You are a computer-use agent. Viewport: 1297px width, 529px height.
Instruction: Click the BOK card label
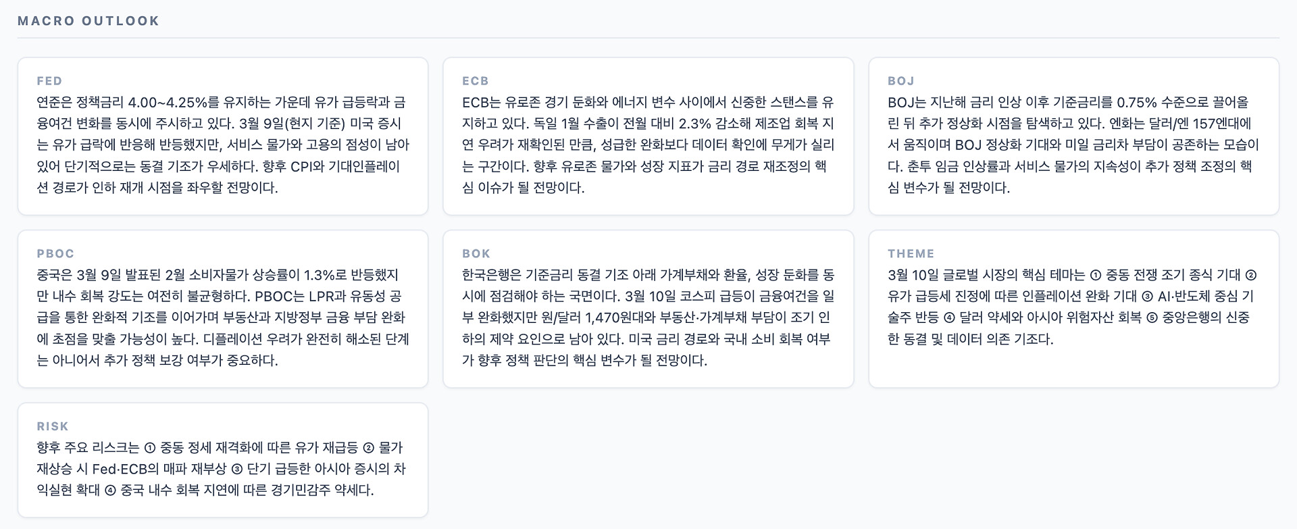click(x=476, y=254)
